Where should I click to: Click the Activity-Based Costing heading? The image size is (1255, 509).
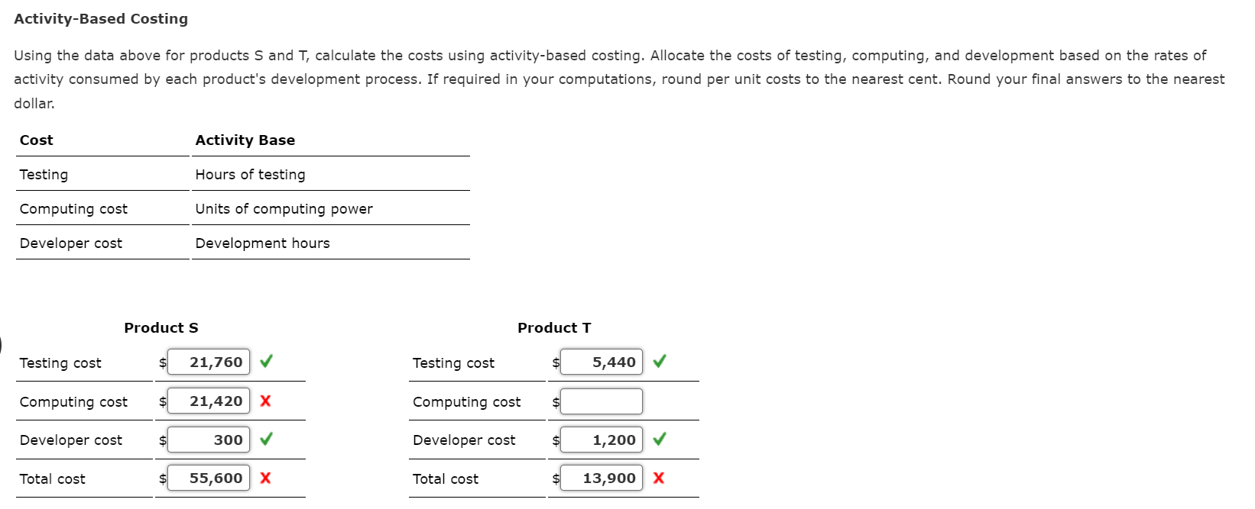[x=100, y=18]
